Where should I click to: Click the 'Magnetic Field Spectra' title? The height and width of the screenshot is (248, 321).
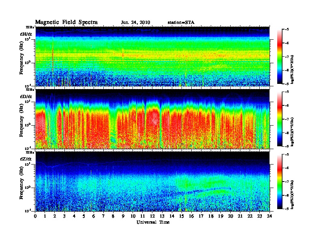tap(66, 22)
